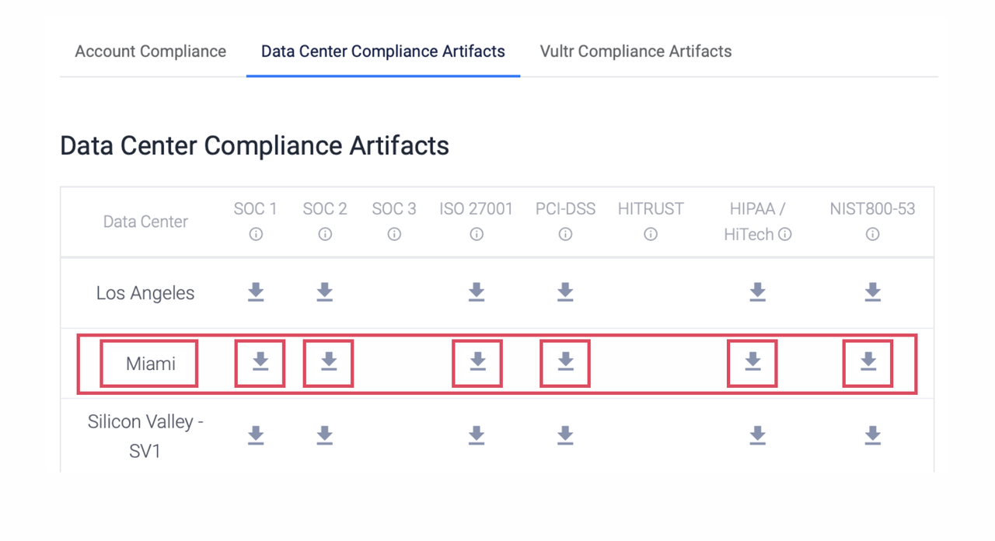Open the HITRUST column info icon

point(651,234)
